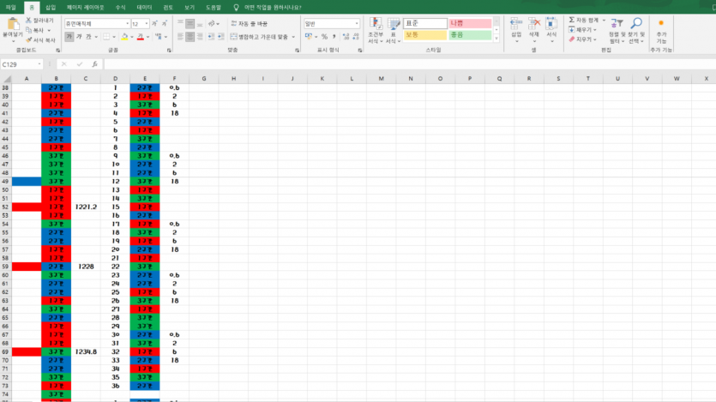
Task: Click the increase indent icon
Action: tap(221, 37)
